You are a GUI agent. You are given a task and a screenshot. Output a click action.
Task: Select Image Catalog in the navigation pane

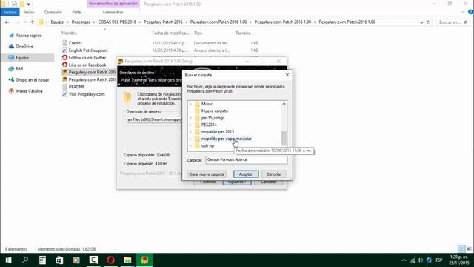pos(29,91)
